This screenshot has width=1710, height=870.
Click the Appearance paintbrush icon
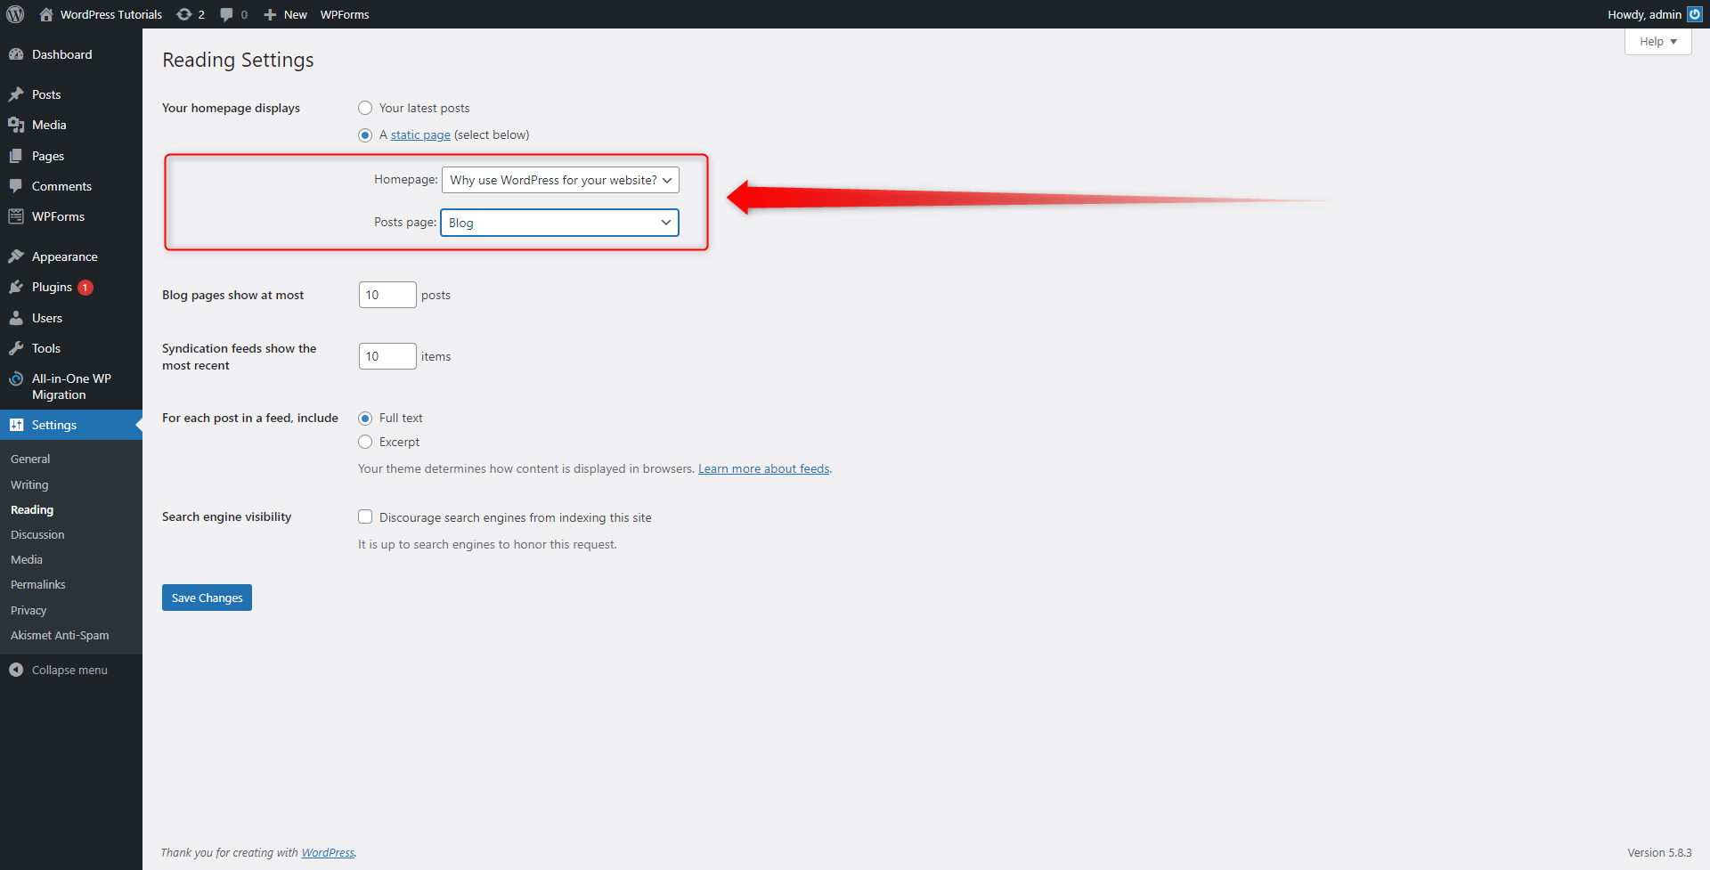click(x=16, y=256)
